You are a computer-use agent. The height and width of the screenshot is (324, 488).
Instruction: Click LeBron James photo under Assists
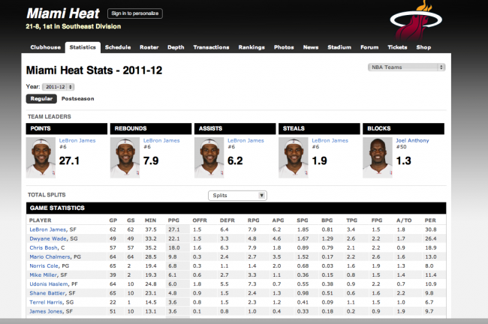coord(209,157)
